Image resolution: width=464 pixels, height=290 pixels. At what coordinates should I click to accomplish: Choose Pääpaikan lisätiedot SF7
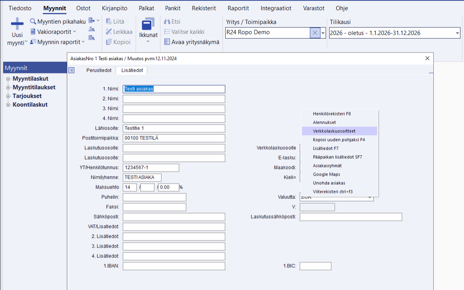339,157
